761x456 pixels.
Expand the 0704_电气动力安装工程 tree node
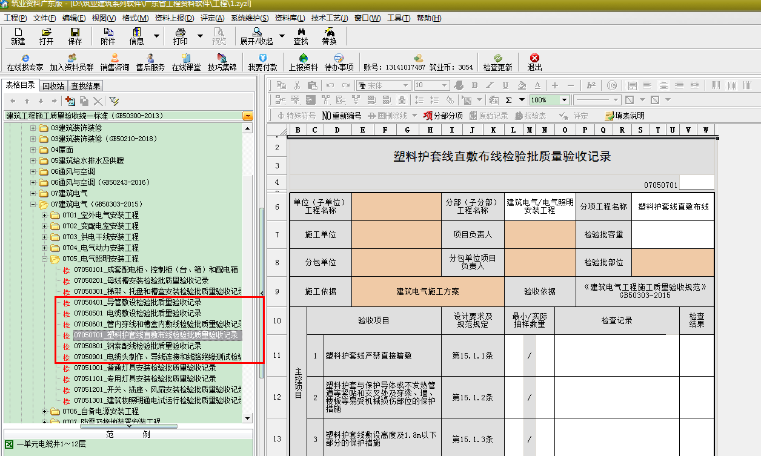coord(45,248)
